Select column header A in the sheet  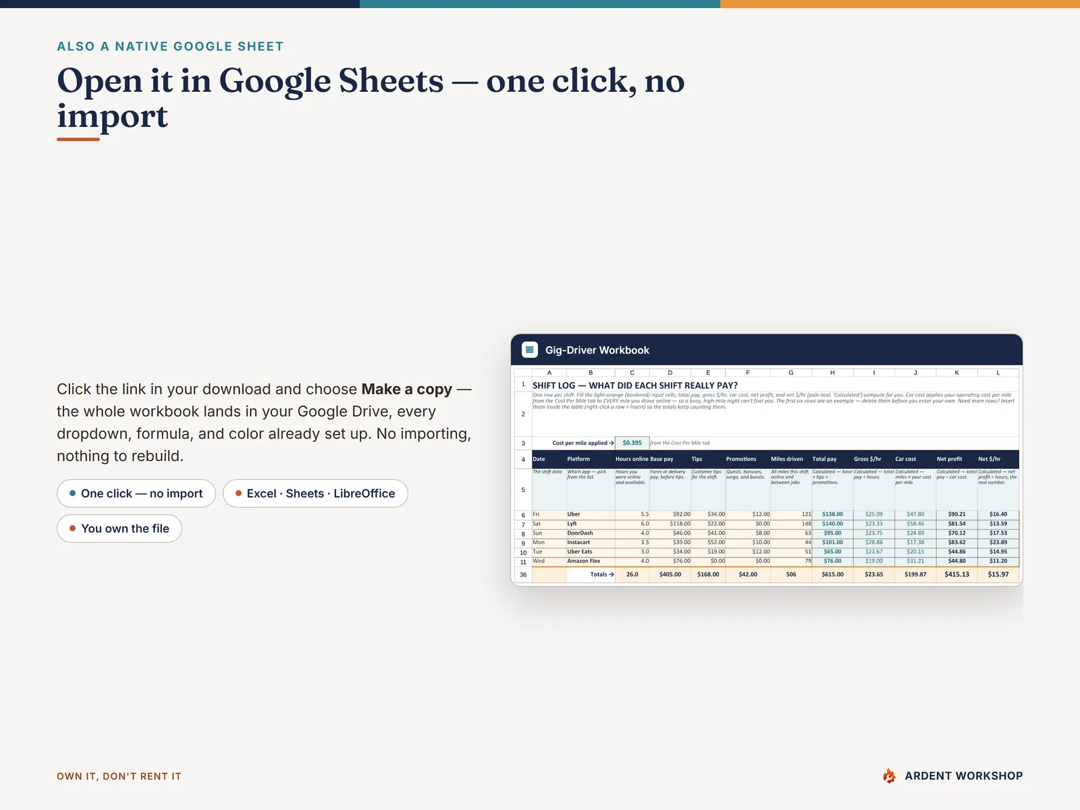549,373
